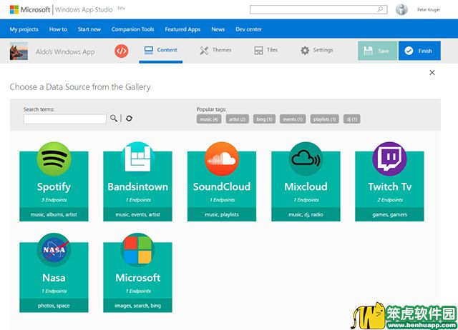Click the Finish button
Viewport: 458px width, 330px height.
point(419,51)
